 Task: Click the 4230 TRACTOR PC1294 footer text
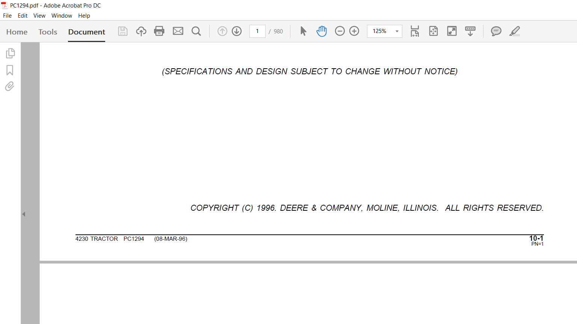pos(110,239)
